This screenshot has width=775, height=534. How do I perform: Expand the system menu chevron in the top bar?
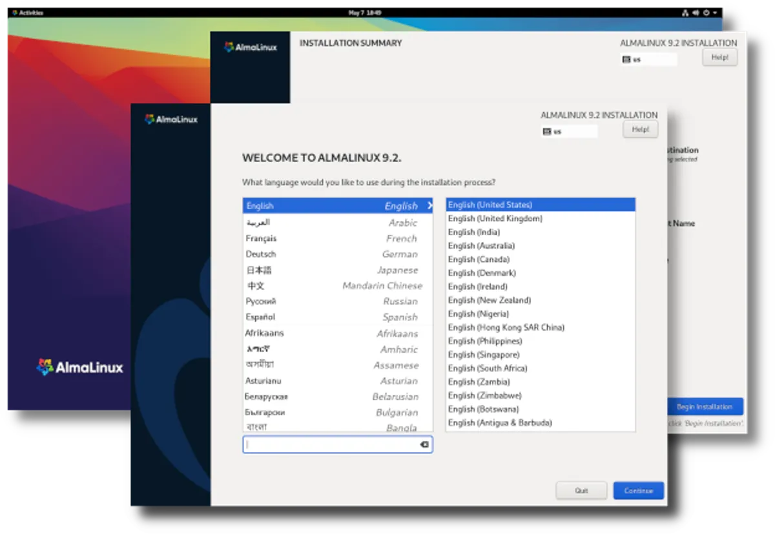(x=715, y=12)
